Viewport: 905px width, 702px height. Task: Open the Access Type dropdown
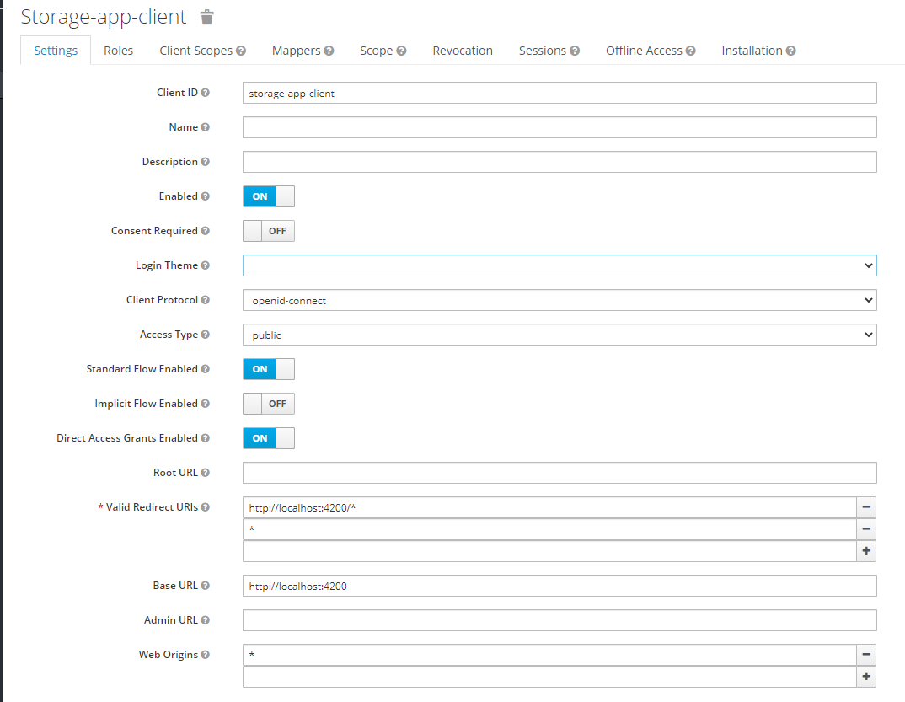[560, 335]
